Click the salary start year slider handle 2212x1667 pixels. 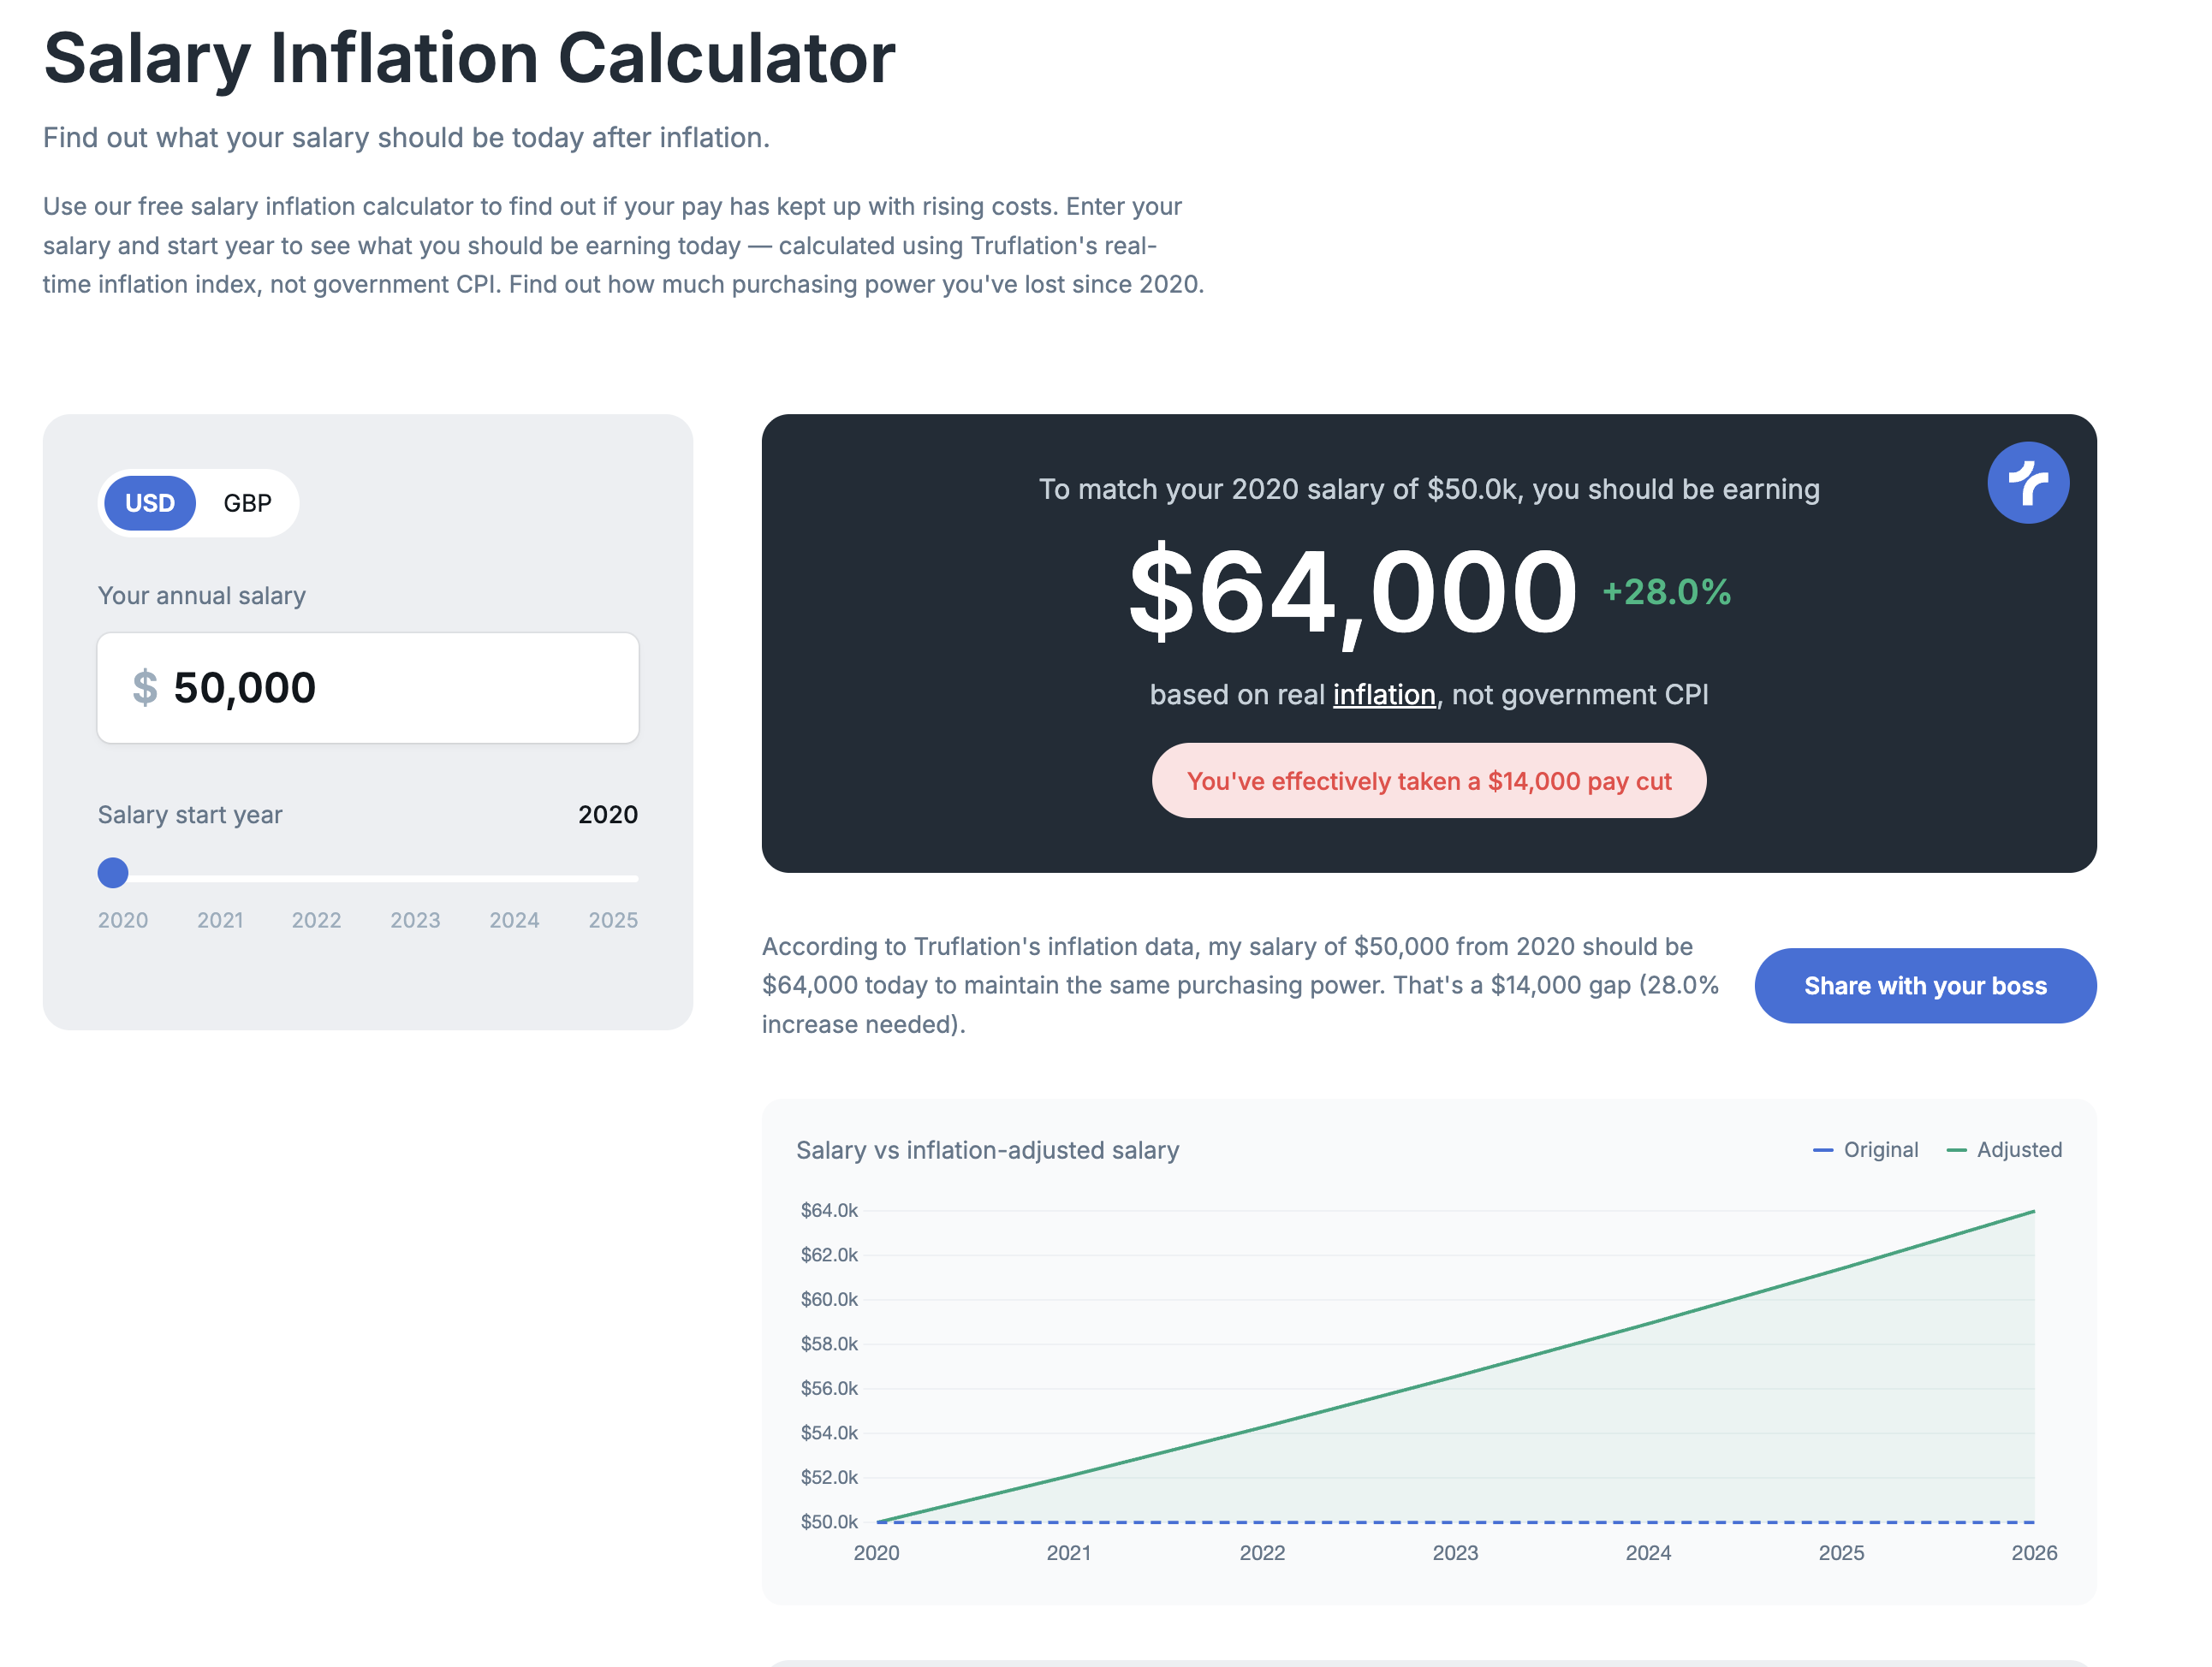(113, 874)
